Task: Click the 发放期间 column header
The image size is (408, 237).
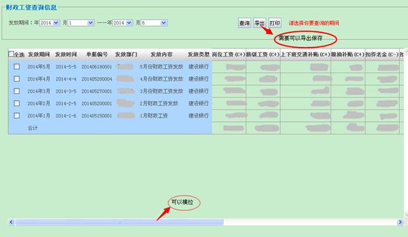Action: (39, 55)
